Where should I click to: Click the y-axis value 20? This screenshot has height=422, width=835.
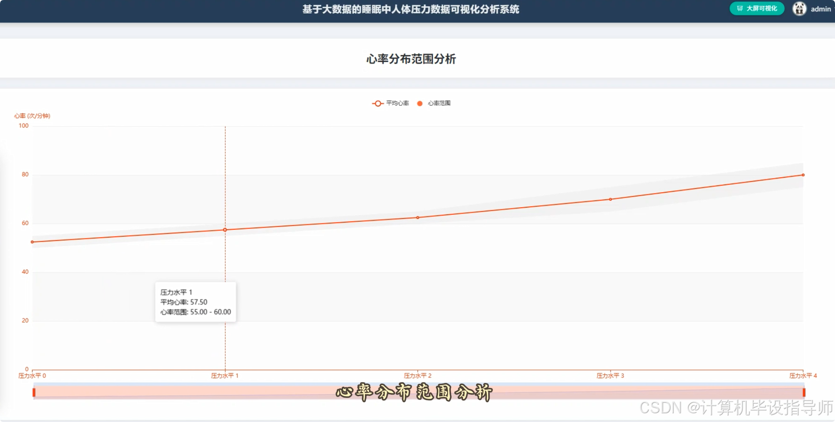point(25,320)
